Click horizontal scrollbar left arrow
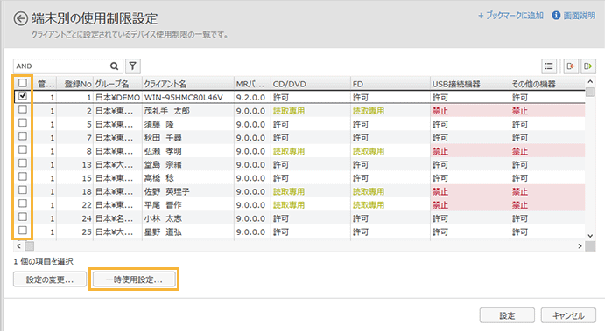Screen dimensions: 605x331 click(19, 246)
